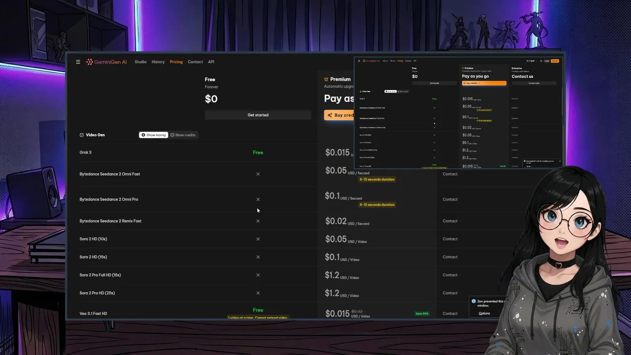
Task: Click 4-15 seconds duration badge under $0.1 per second
Action: (x=377, y=205)
